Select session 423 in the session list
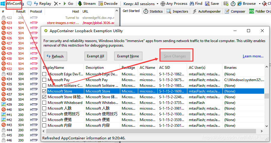This screenshot has height=143, width=271. (58, 23)
